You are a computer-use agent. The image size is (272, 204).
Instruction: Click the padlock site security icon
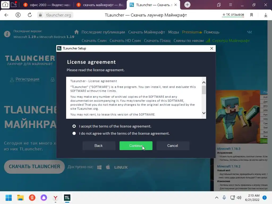pyautogui.click(x=40, y=15)
